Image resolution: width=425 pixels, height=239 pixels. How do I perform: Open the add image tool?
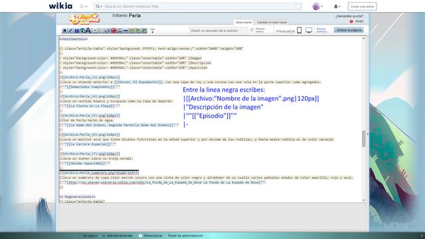pyautogui.click(x=132, y=31)
